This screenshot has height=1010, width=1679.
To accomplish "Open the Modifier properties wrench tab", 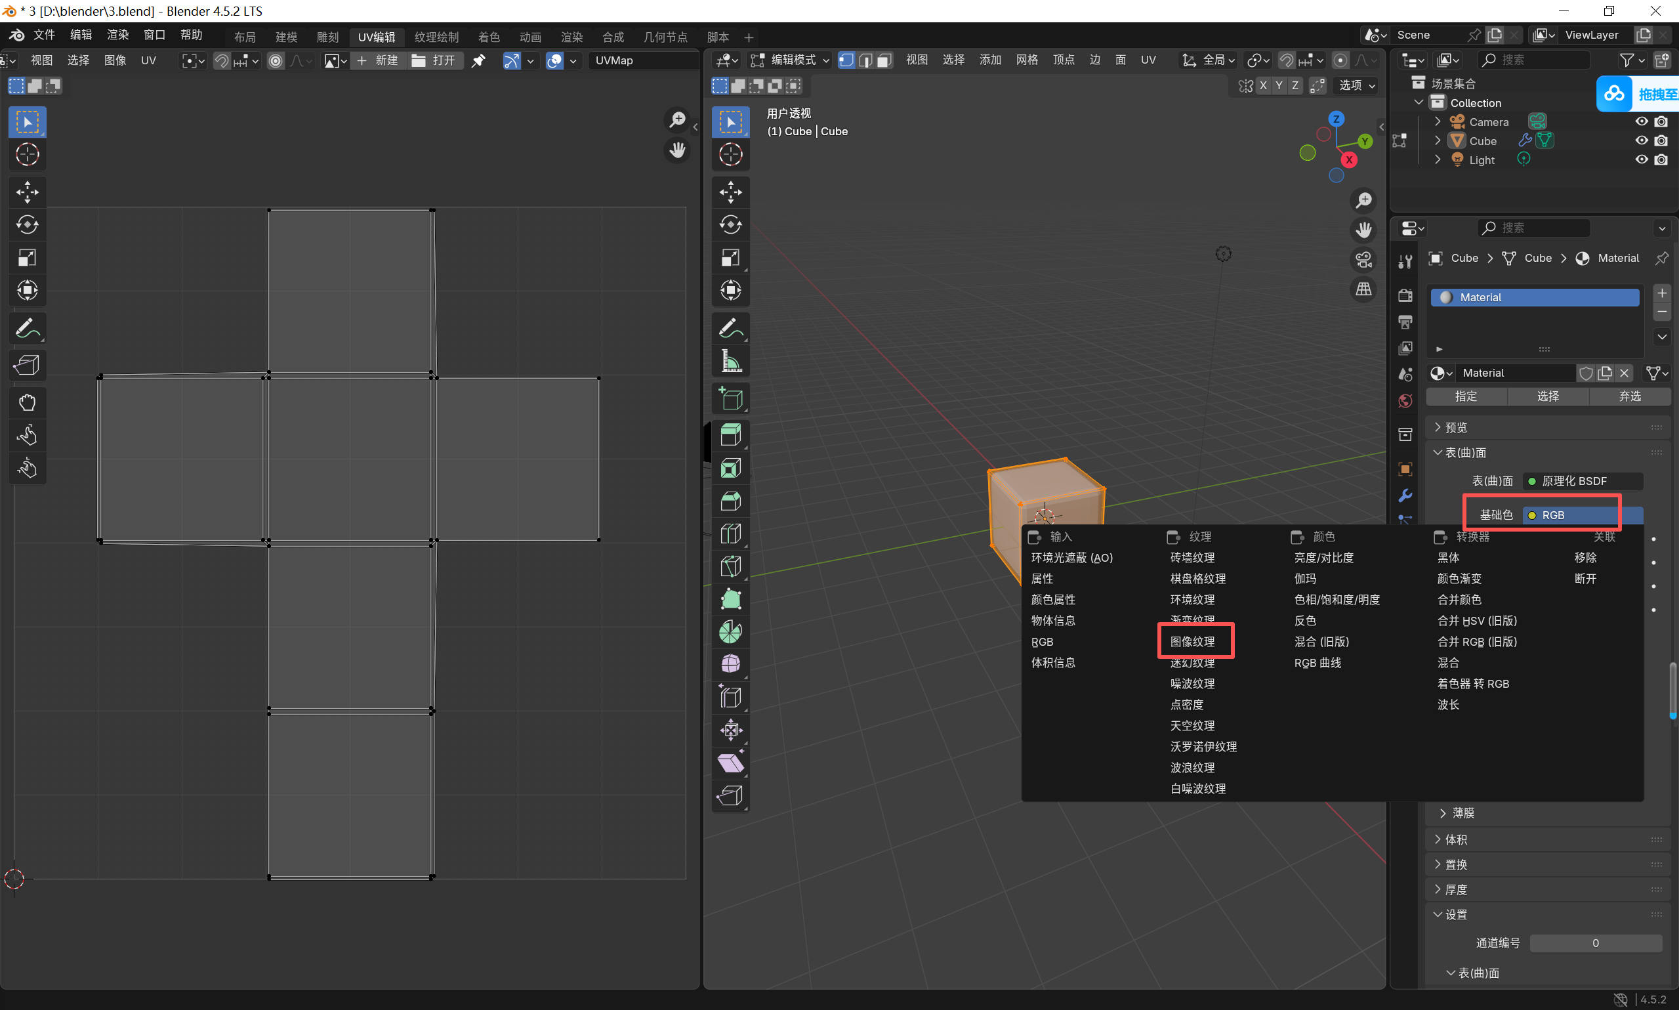I will coord(1405,495).
